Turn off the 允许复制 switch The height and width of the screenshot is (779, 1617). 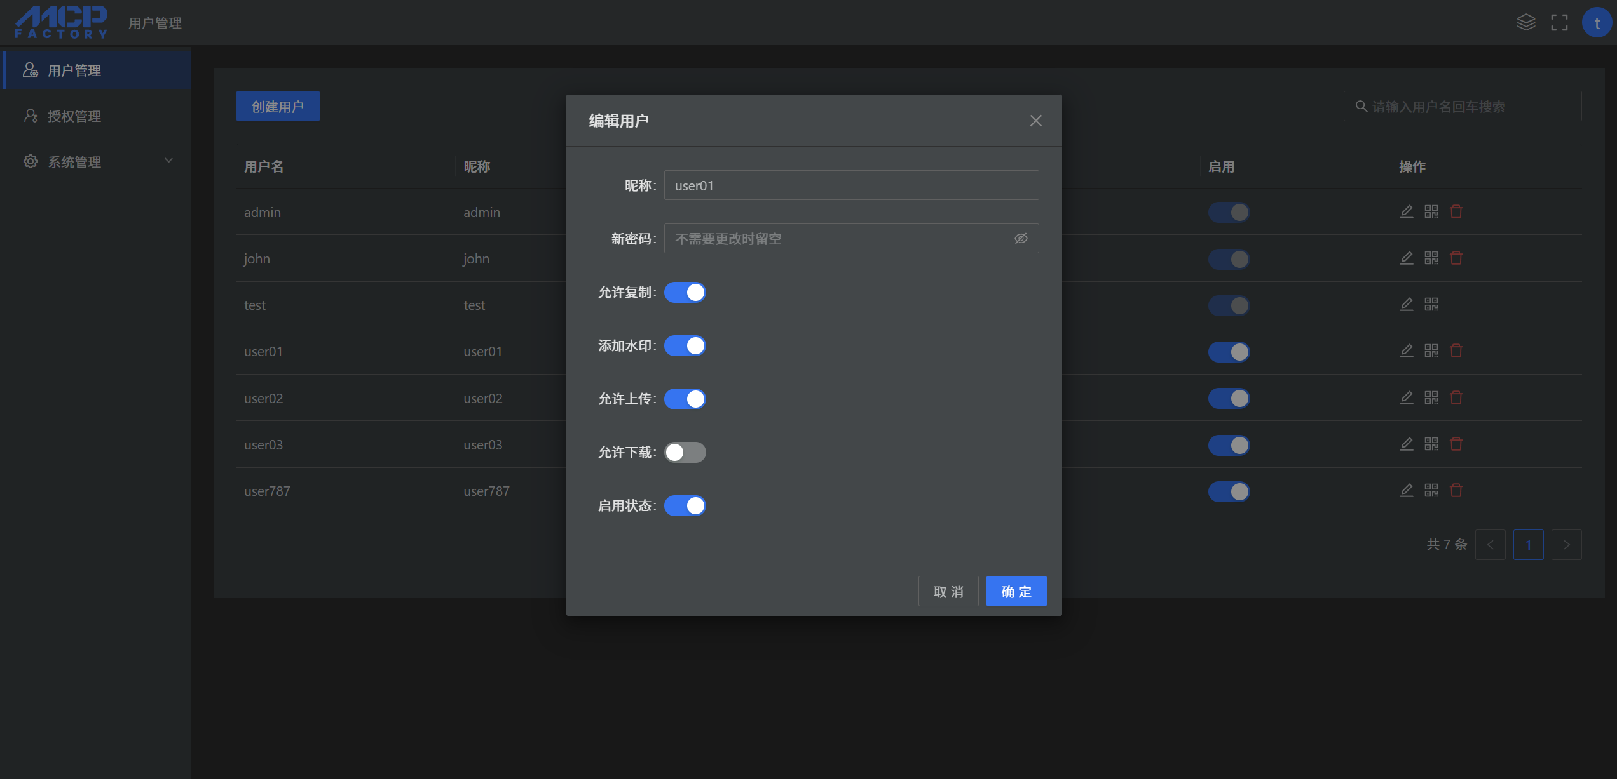685,292
